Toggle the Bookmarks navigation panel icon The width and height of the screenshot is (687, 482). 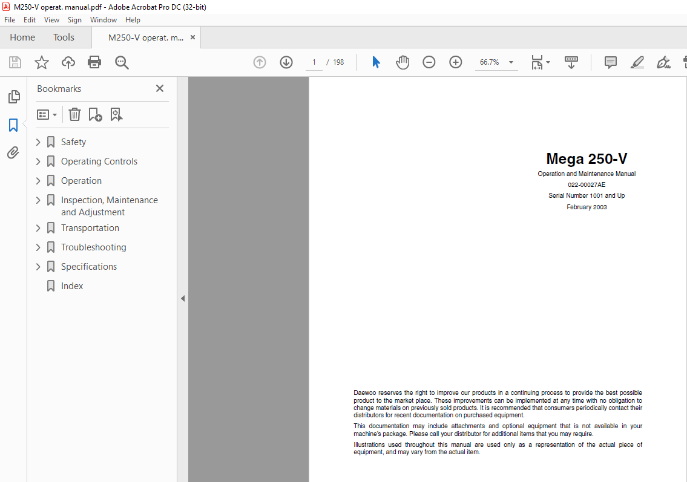pos(13,125)
